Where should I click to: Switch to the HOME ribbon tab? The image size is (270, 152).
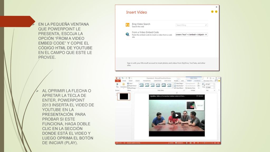(124, 81)
